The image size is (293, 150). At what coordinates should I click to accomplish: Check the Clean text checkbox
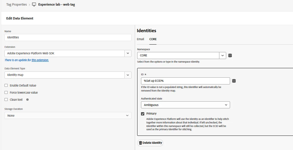pos(6,100)
